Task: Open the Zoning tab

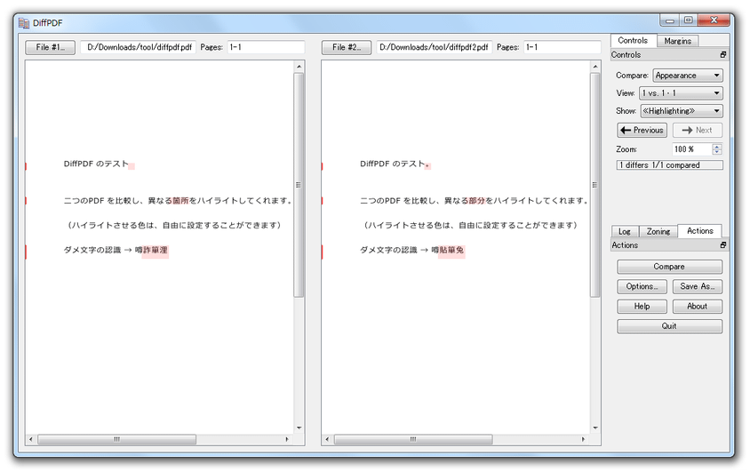Action: pyautogui.click(x=658, y=231)
